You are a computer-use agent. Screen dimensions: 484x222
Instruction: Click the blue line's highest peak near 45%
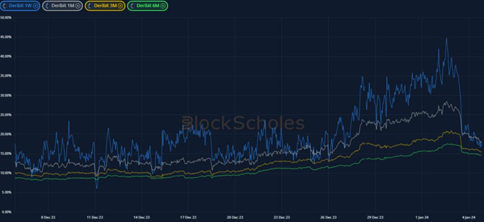click(x=446, y=38)
